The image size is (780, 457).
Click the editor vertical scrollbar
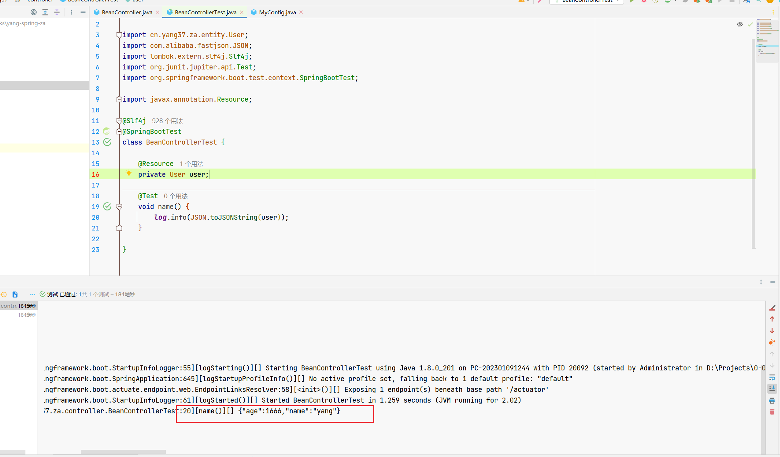pos(754,143)
